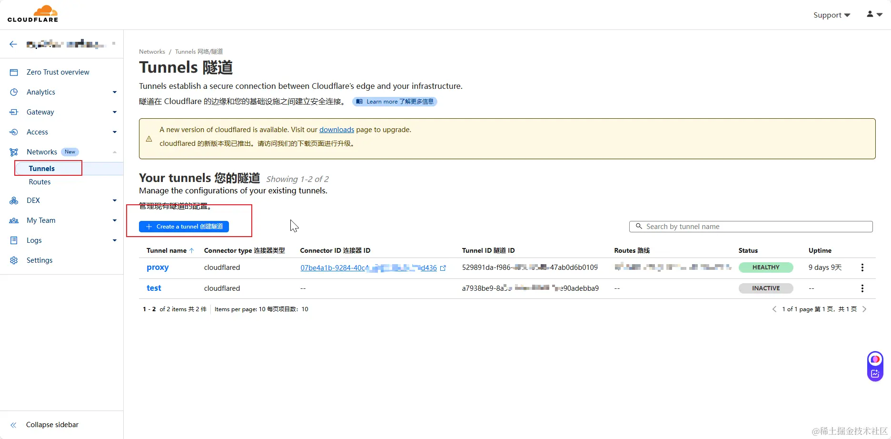Go to the next page arrow
Image resolution: width=891 pixels, height=439 pixels.
[864, 309]
